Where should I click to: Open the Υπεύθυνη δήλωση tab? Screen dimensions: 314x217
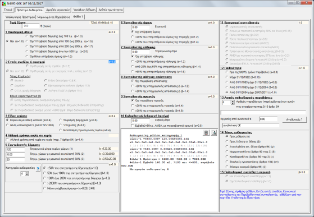tap(84, 10)
